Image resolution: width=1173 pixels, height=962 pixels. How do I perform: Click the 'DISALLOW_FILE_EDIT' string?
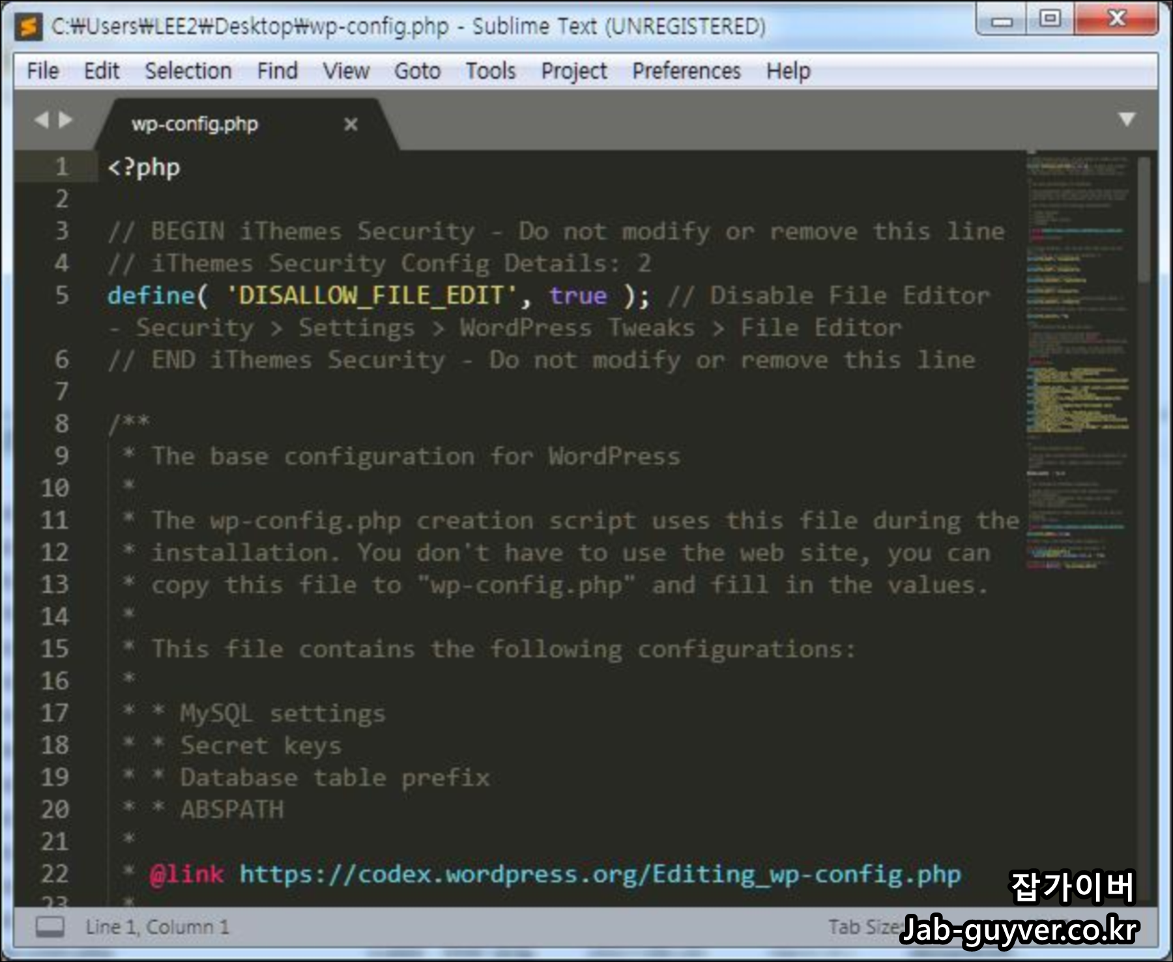click(371, 296)
